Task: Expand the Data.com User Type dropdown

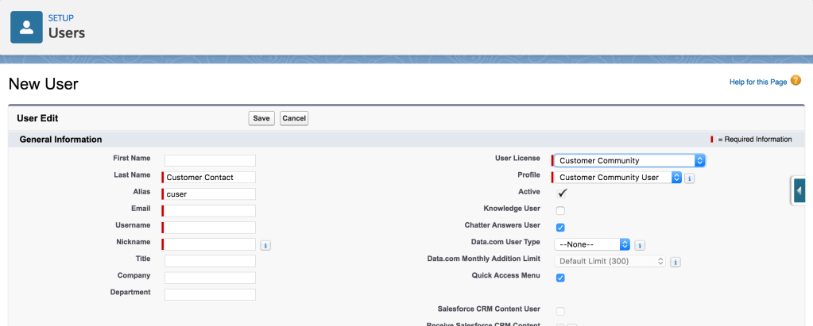Action: 592,244
